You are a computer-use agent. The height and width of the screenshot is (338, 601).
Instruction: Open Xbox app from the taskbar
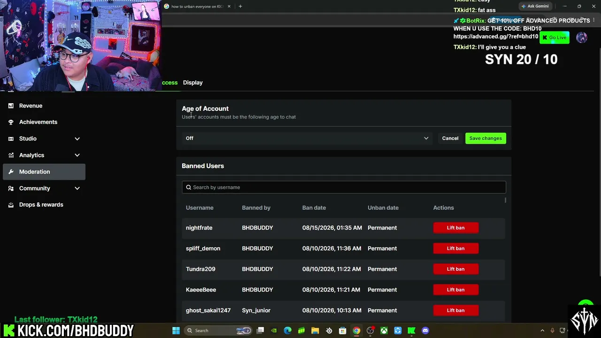pyautogui.click(x=384, y=330)
